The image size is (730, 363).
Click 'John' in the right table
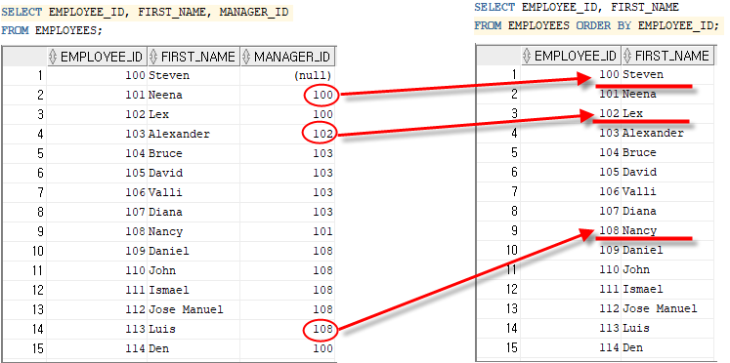coord(636,269)
